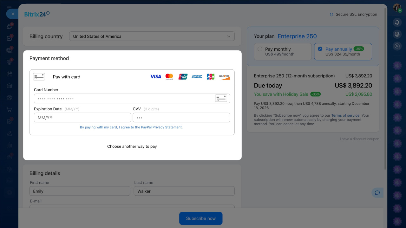Screen dimensions: 406x228
Task: Click the notifications bell icon
Action: (397, 22)
